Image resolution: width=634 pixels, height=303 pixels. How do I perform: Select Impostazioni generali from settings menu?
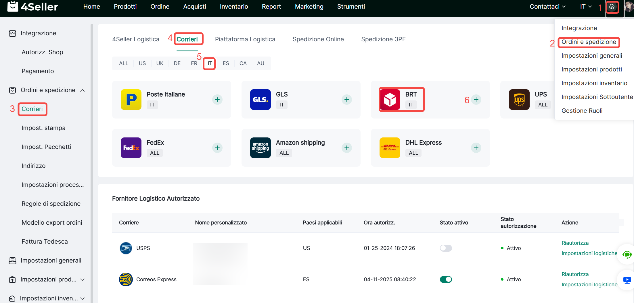(x=591, y=56)
